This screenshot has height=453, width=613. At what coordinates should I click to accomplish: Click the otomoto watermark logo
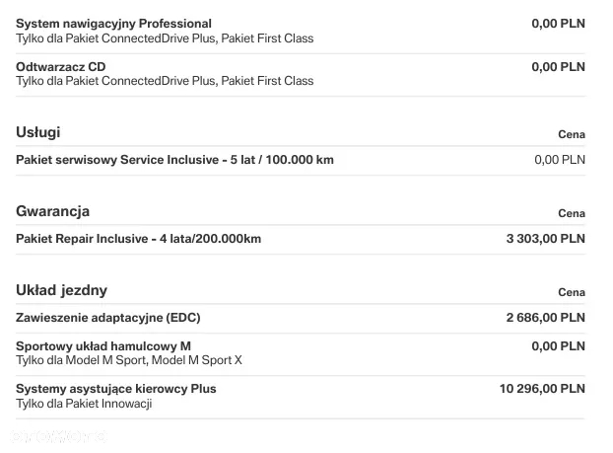point(58,436)
